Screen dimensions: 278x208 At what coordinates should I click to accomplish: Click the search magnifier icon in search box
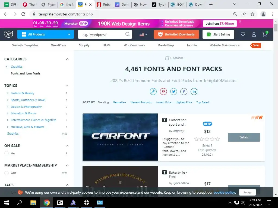pos(128,34)
